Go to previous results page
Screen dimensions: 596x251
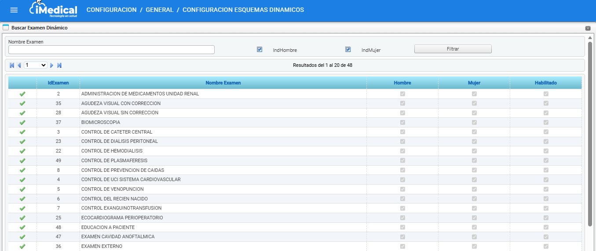coord(19,65)
